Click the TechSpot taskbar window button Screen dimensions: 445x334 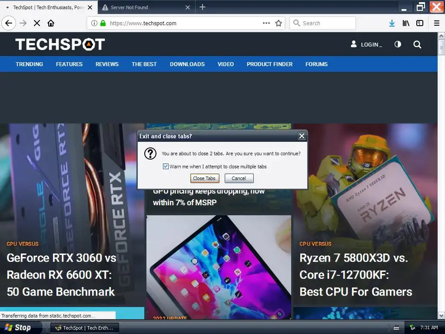pyautogui.click(x=85, y=328)
